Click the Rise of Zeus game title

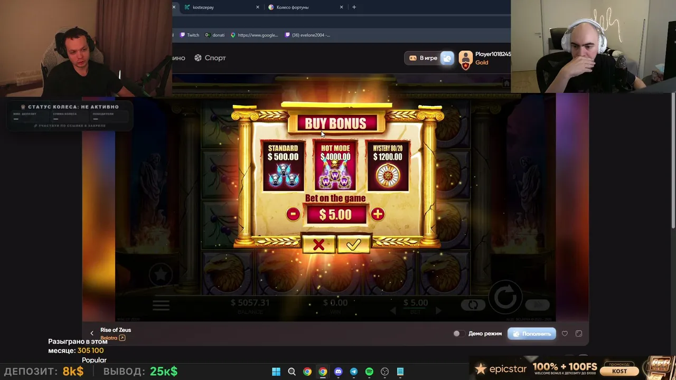click(x=116, y=330)
